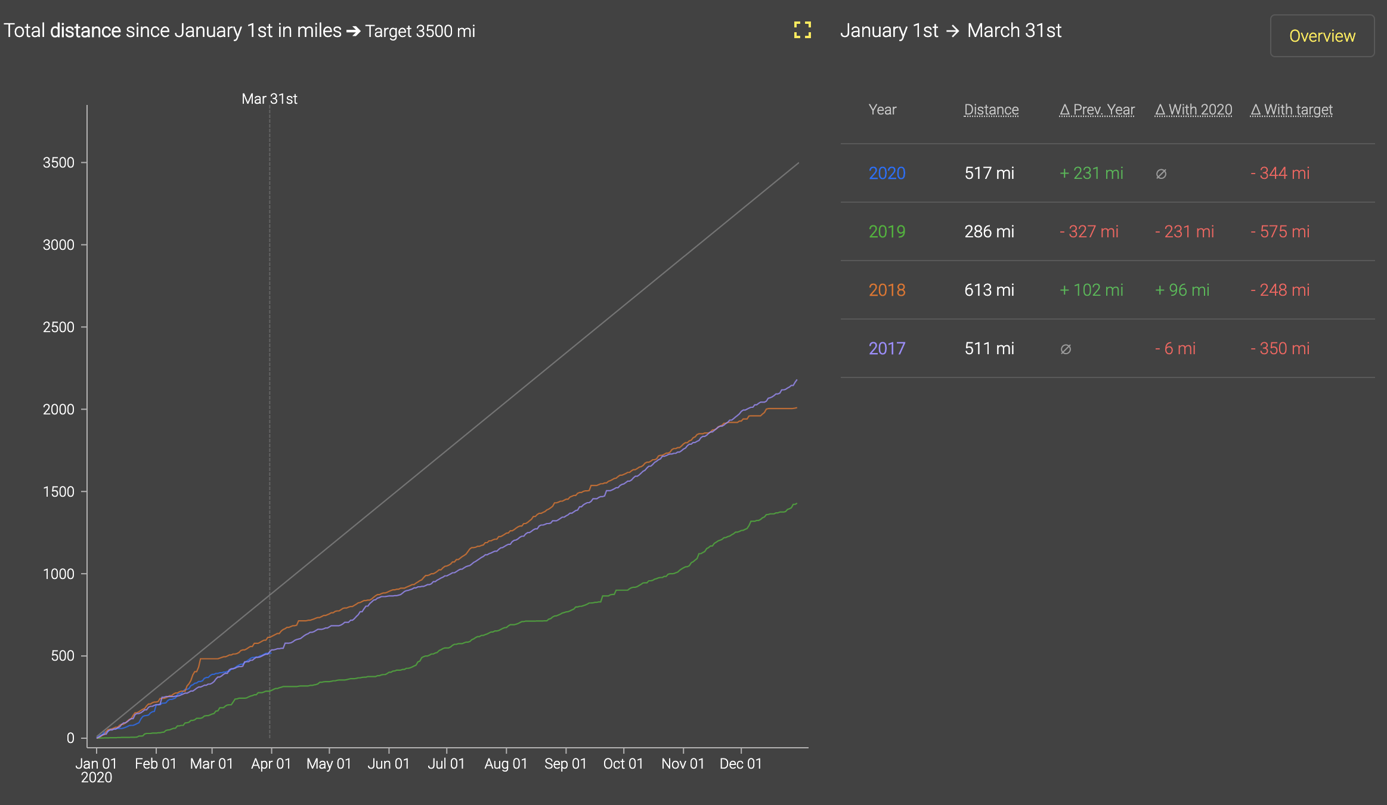This screenshot has height=805, width=1387.
Task: Open the Overview button
Action: click(x=1321, y=36)
